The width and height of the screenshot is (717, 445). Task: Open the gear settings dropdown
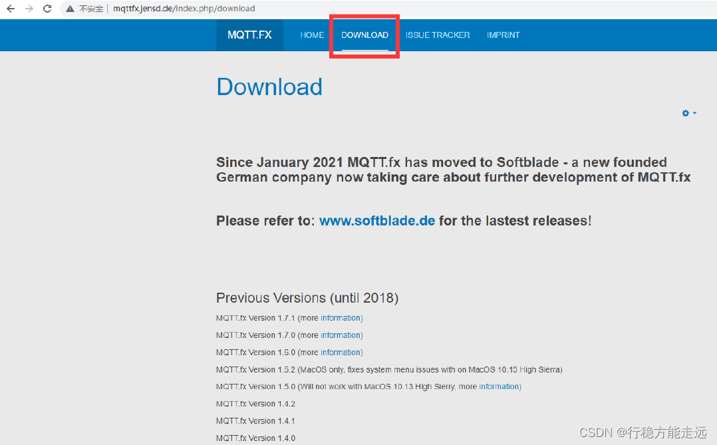689,113
